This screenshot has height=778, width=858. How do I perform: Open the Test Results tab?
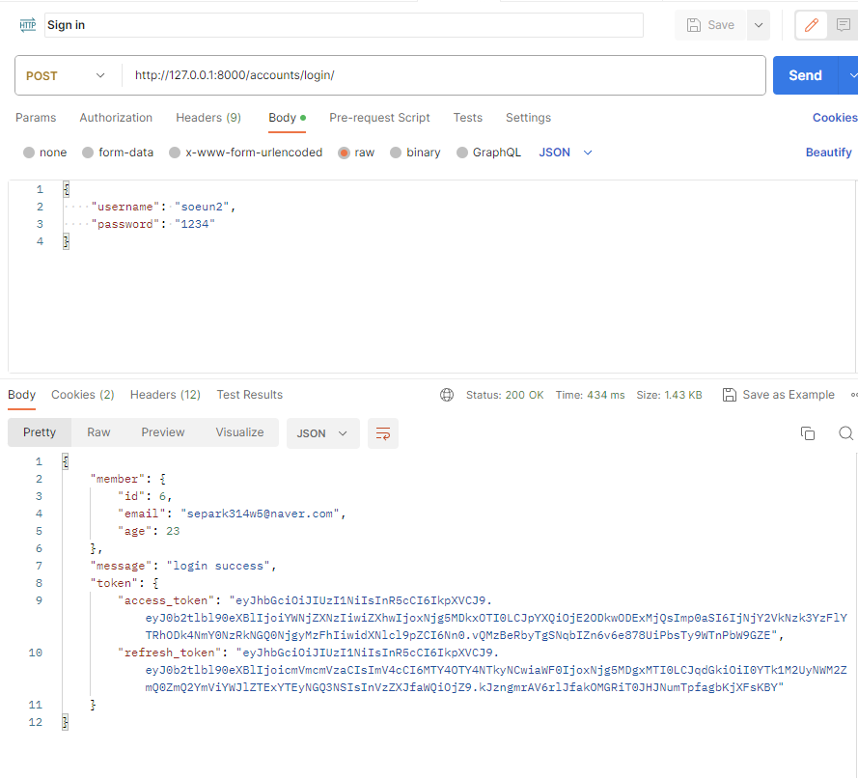pyautogui.click(x=250, y=395)
